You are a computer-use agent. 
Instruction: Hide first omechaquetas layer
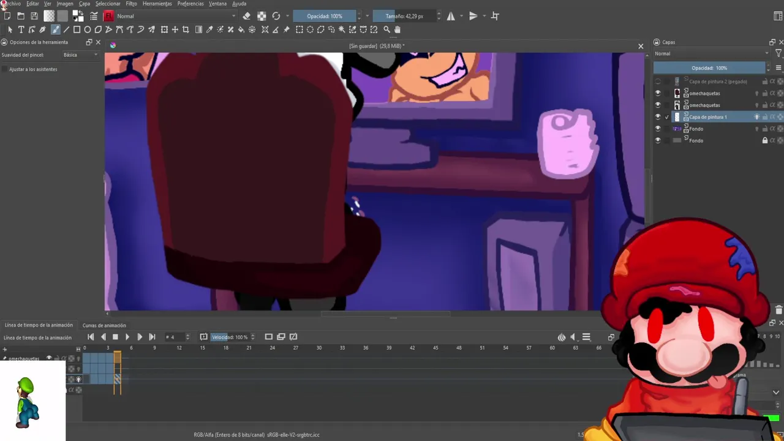(658, 93)
